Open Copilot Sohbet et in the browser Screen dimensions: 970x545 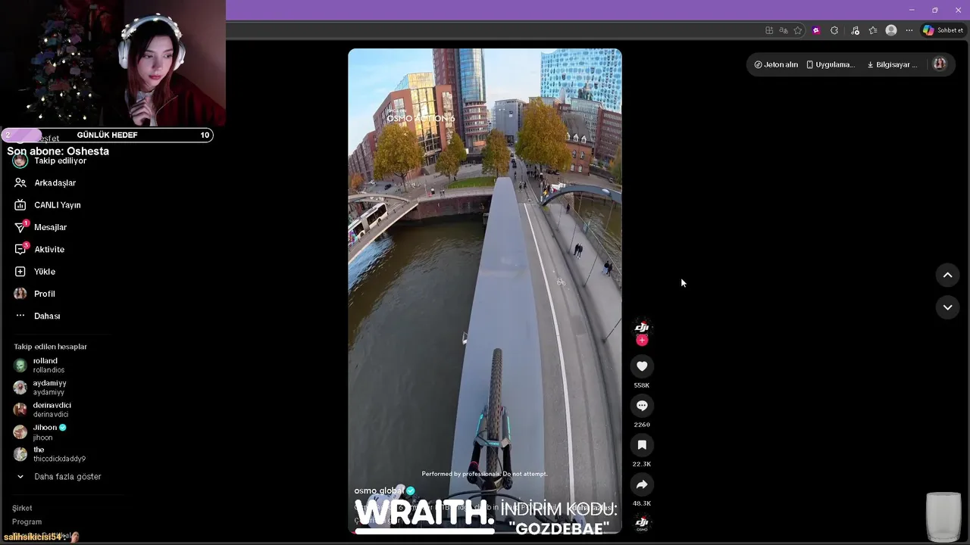(x=943, y=30)
